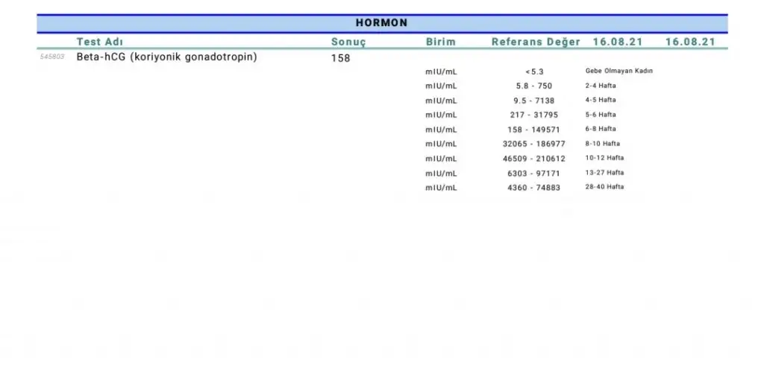Click the <5.3 reference value
This screenshot has width=764, height=374.
pos(533,72)
